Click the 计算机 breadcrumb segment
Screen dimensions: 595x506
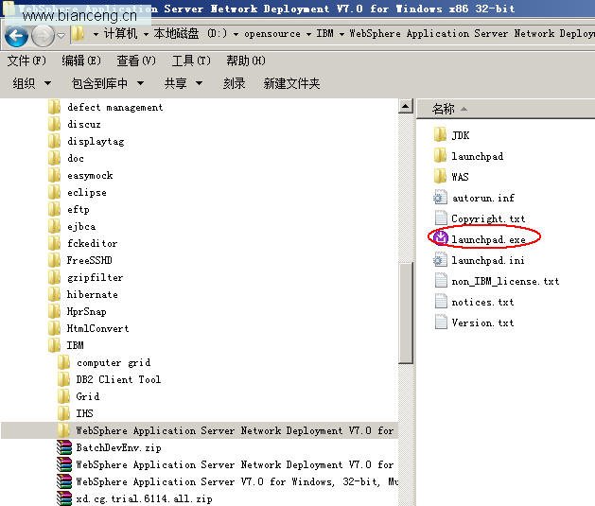[120, 33]
